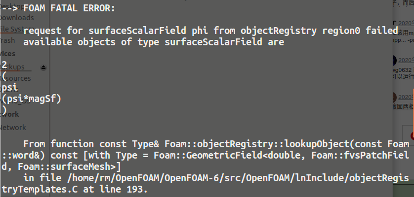Click the FOAM FATAL ERROR line
The image size is (414, 197).
(x=69, y=7)
